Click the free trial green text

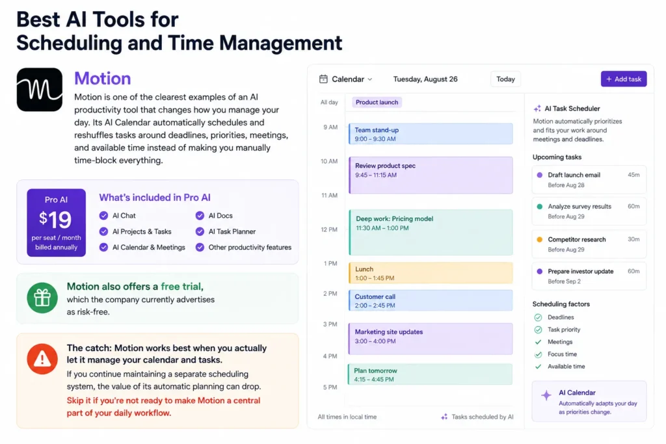coord(182,287)
